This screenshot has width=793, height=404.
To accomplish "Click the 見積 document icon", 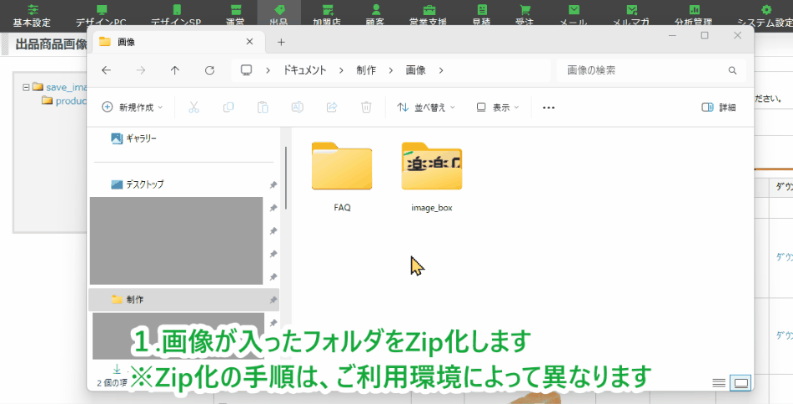I will [482, 10].
